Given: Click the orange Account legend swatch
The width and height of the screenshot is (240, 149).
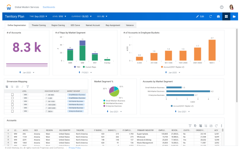Looking at the screenshot, I should [x=162, y=67].
